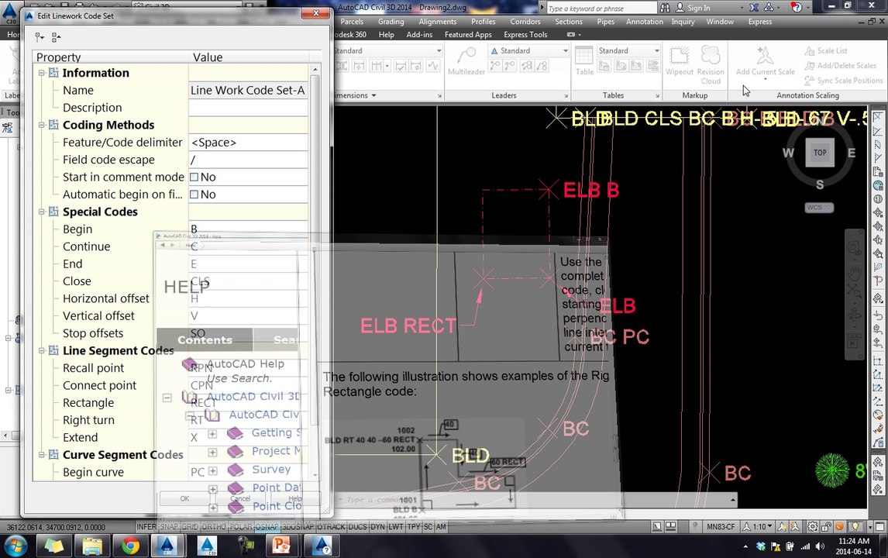
Task: Toggle LWT in the status bar
Action: [396, 527]
